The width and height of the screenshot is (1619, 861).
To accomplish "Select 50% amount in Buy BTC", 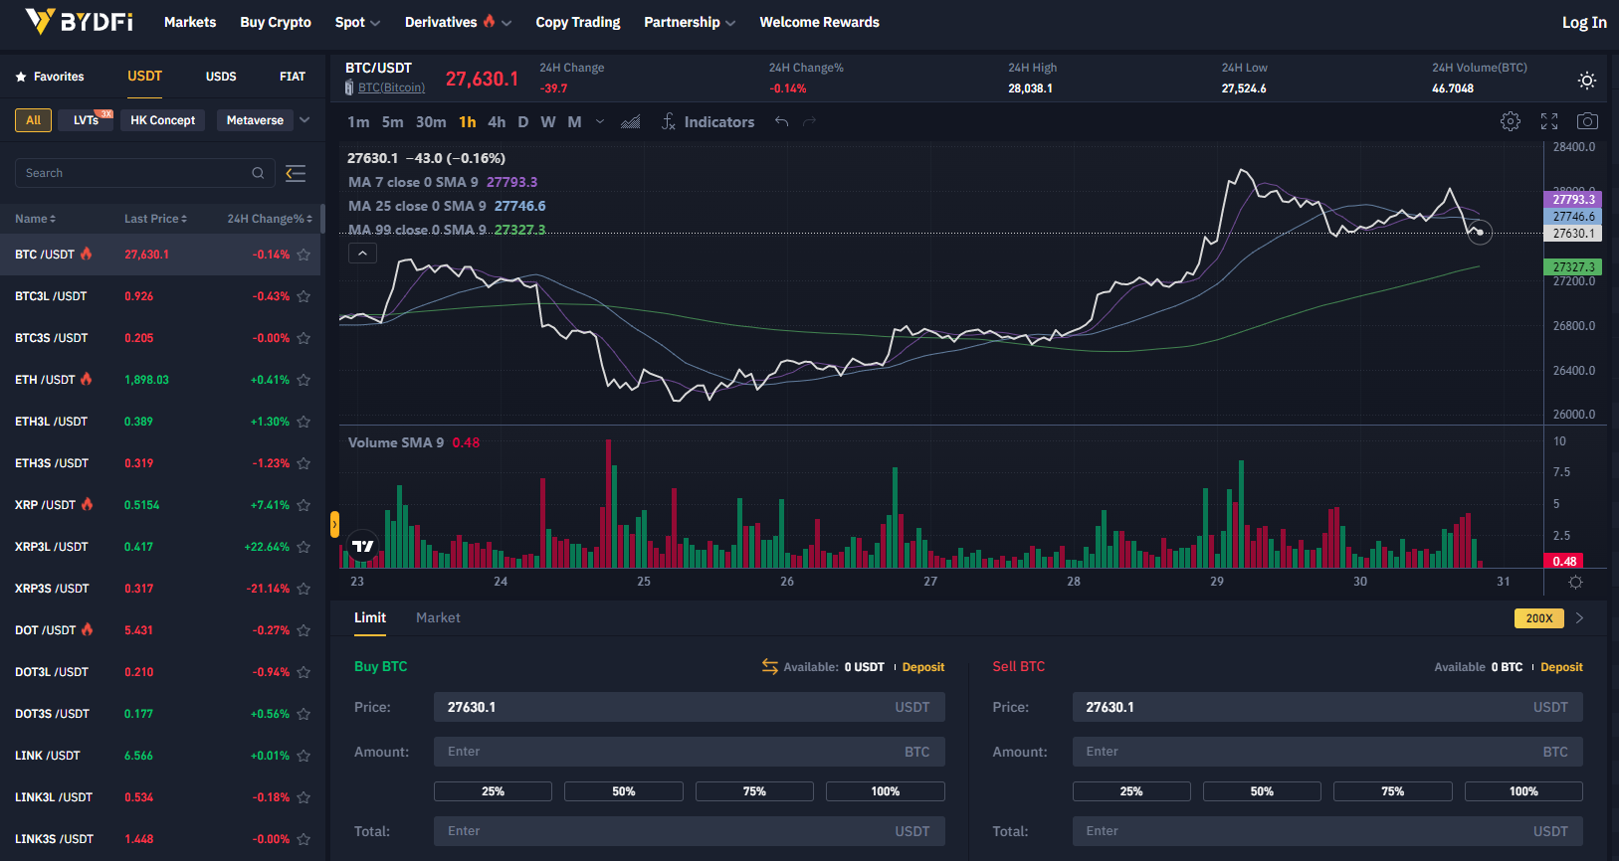I will pyautogui.click(x=624, y=791).
